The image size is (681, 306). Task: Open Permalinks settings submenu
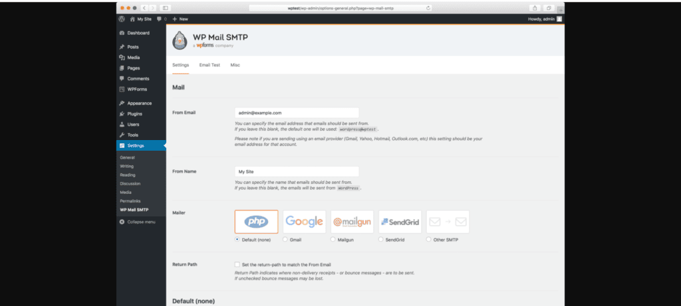(130, 201)
